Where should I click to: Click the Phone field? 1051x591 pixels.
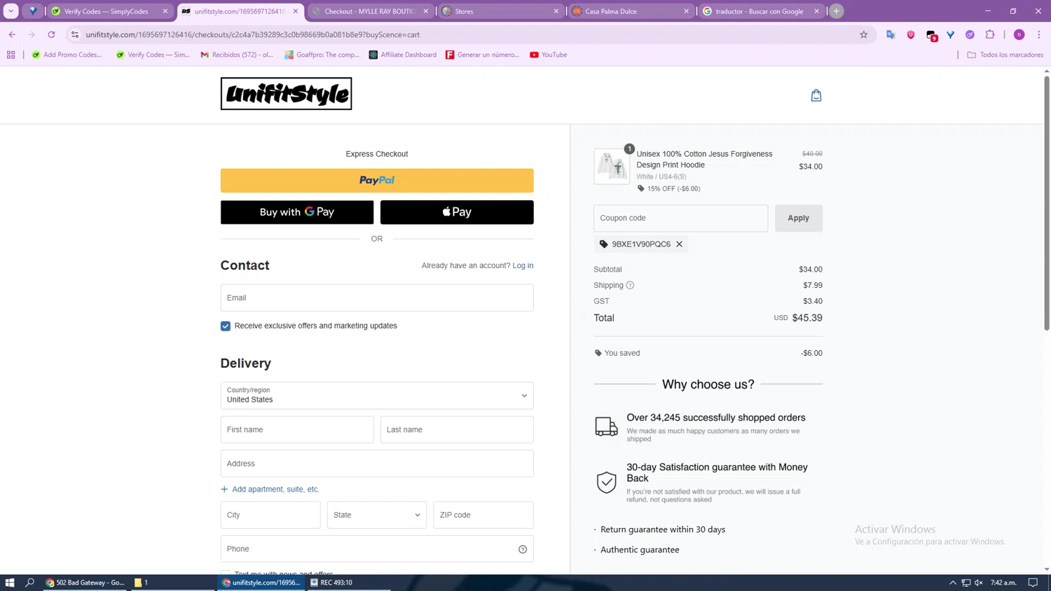[377, 550]
